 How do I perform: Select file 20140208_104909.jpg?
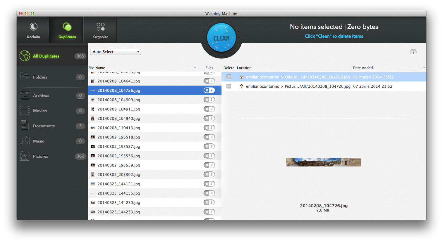coord(154,100)
